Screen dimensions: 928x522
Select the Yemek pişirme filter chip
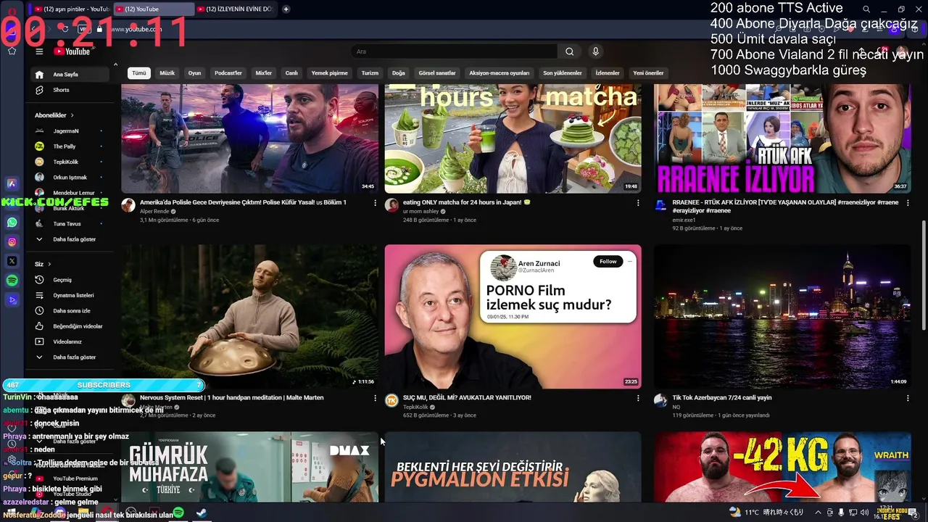tap(330, 73)
